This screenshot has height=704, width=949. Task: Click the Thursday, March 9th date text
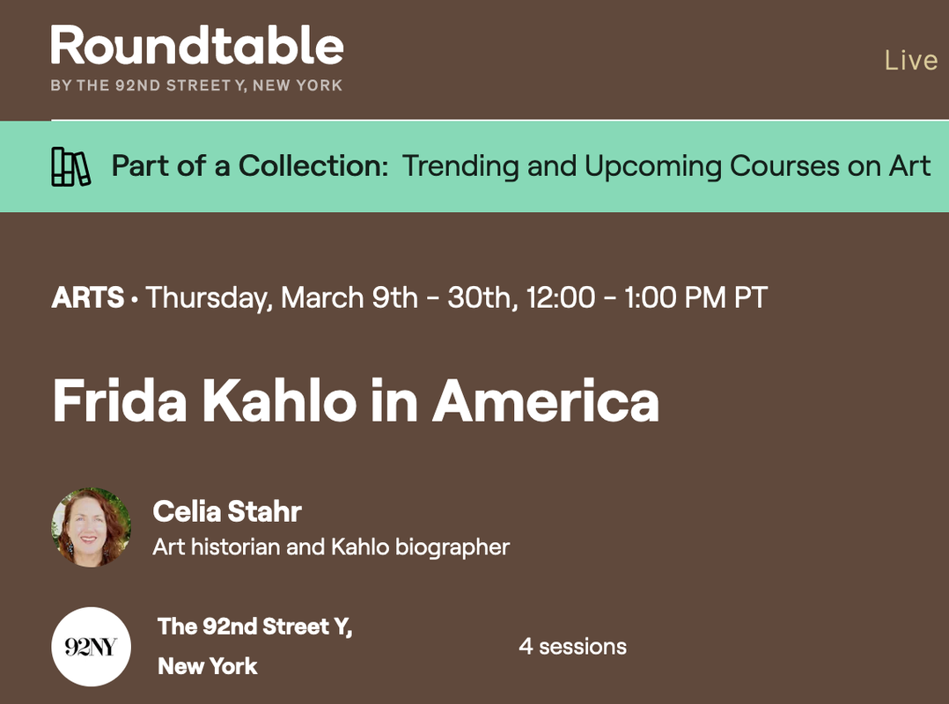click(282, 298)
